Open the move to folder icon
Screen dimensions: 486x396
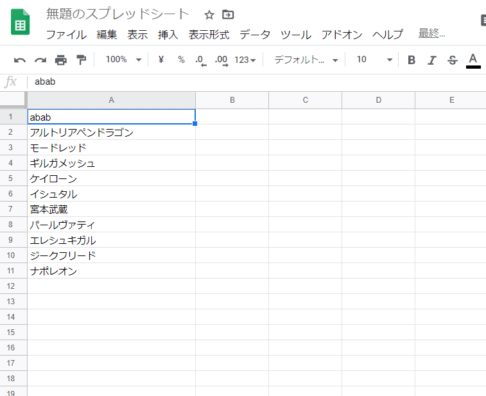[x=228, y=14]
